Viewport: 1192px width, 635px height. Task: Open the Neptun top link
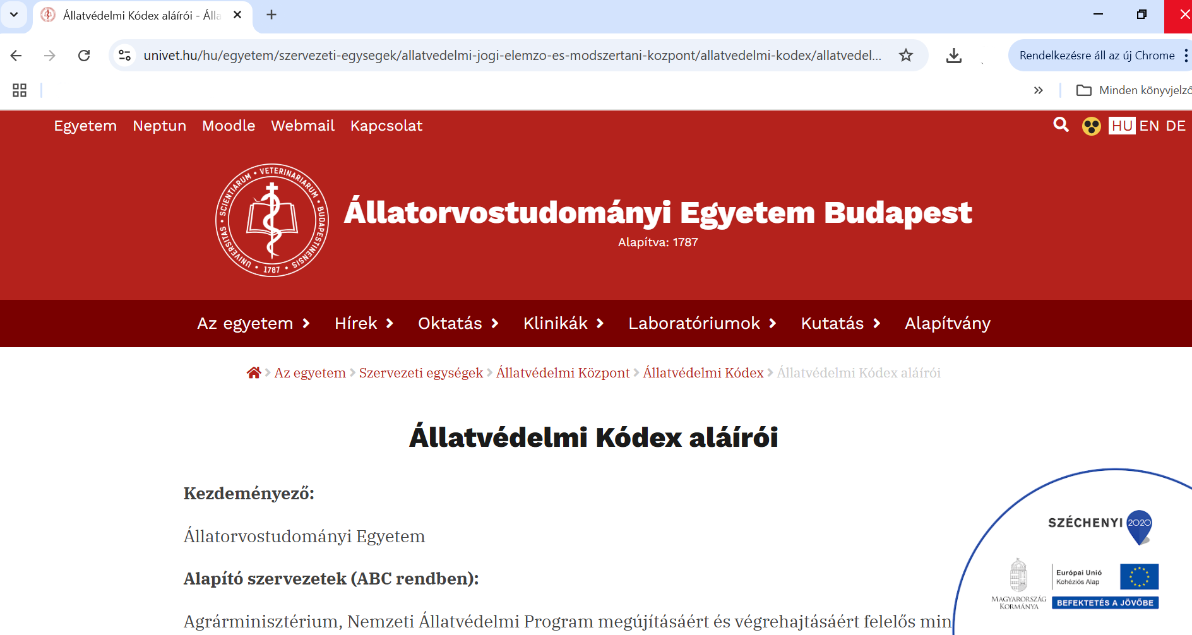tap(160, 126)
